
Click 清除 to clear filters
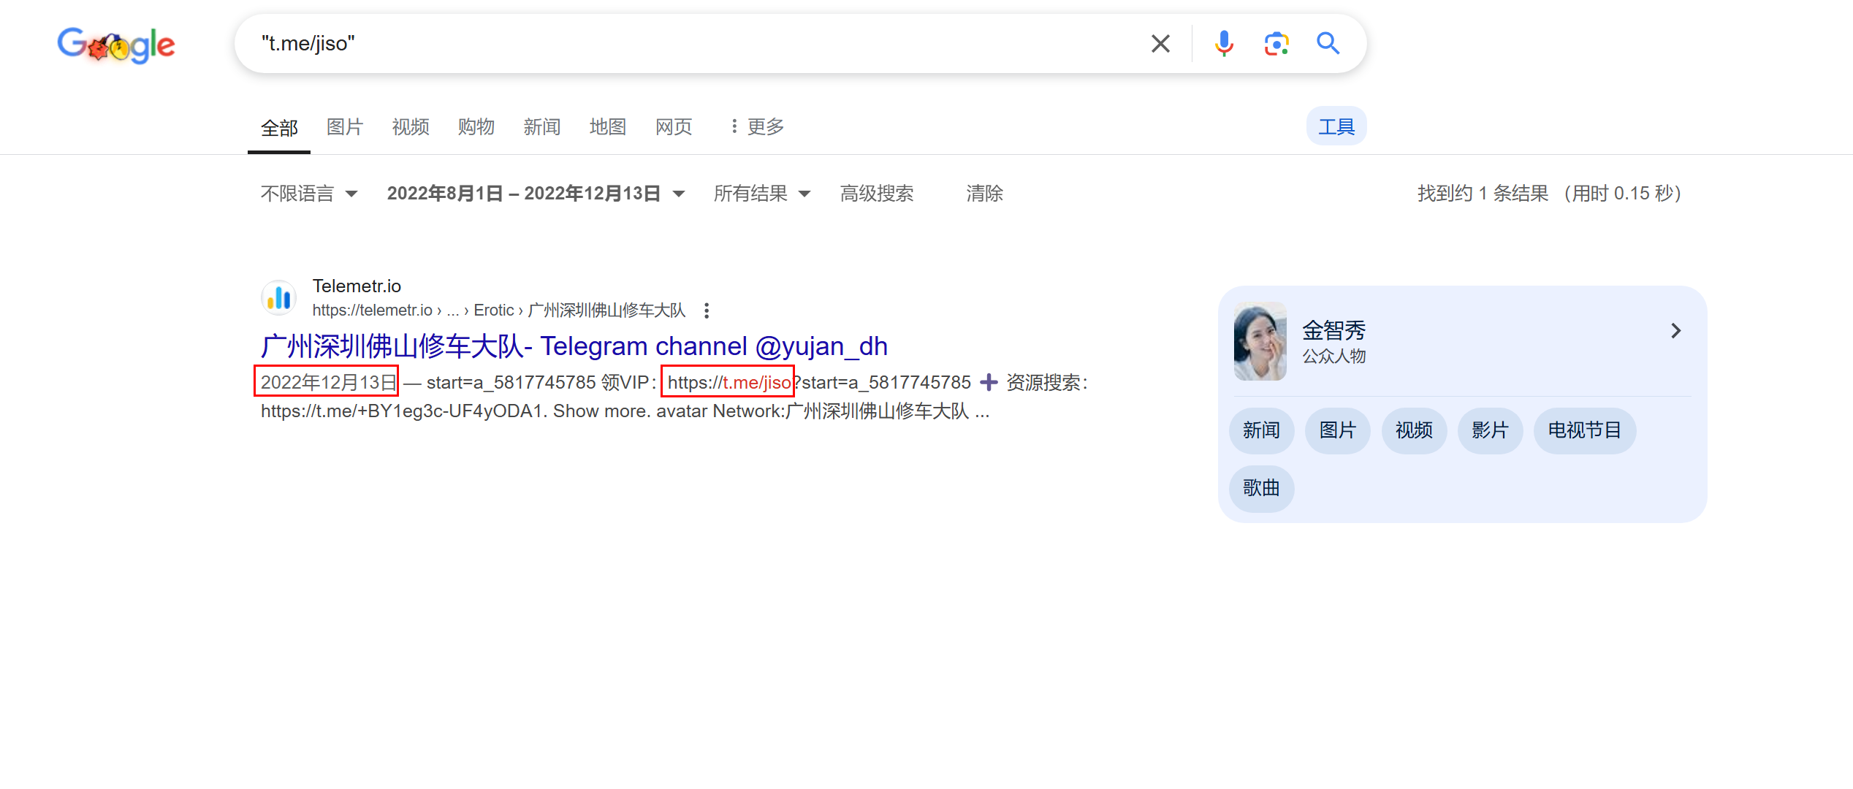coord(983,194)
